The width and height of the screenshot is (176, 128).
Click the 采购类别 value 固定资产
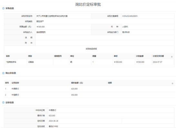pos(40,21)
